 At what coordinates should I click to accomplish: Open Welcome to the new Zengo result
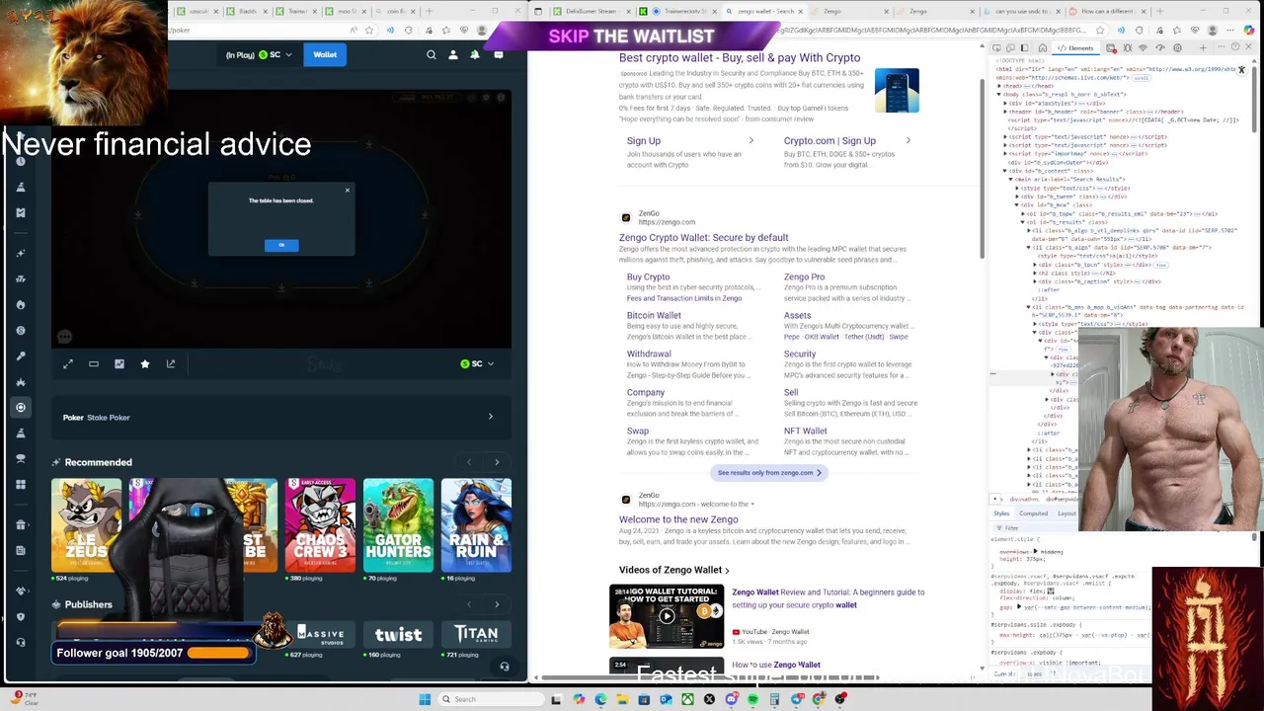point(678,519)
